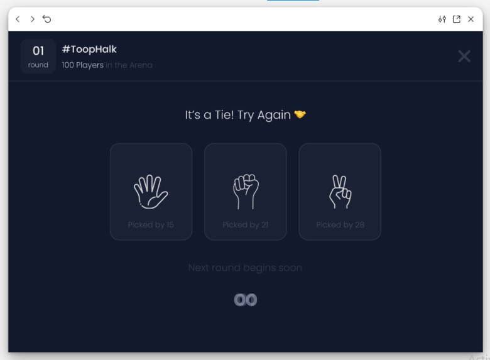
Task: Click the handshake emoji
Action: (300, 114)
